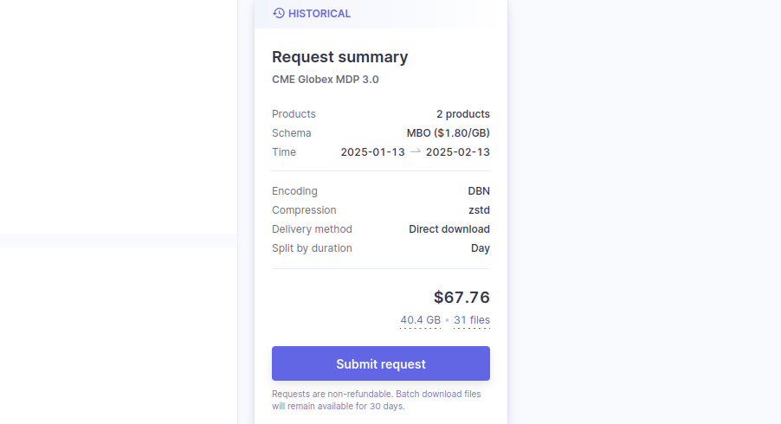Click the end date 2025-02-13

click(458, 152)
